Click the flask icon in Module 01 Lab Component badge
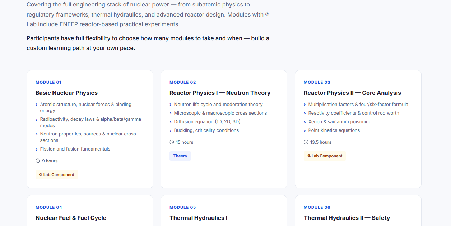The width and height of the screenshot is (451, 226). coord(41,175)
